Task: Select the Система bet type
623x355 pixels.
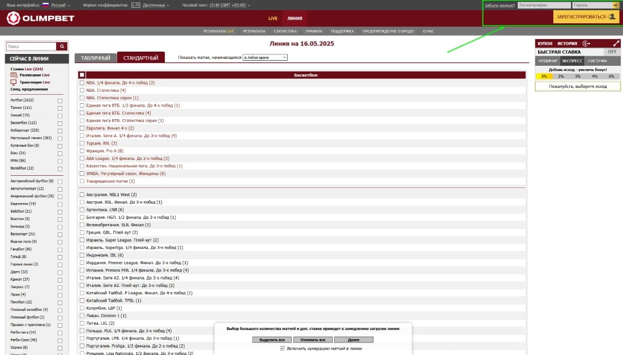Action: 597,61
